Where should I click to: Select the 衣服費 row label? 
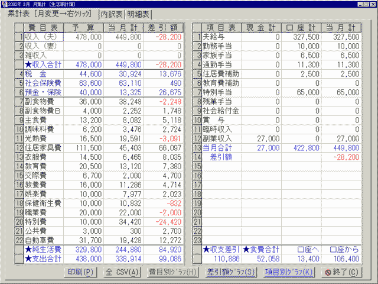click(x=44, y=157)
